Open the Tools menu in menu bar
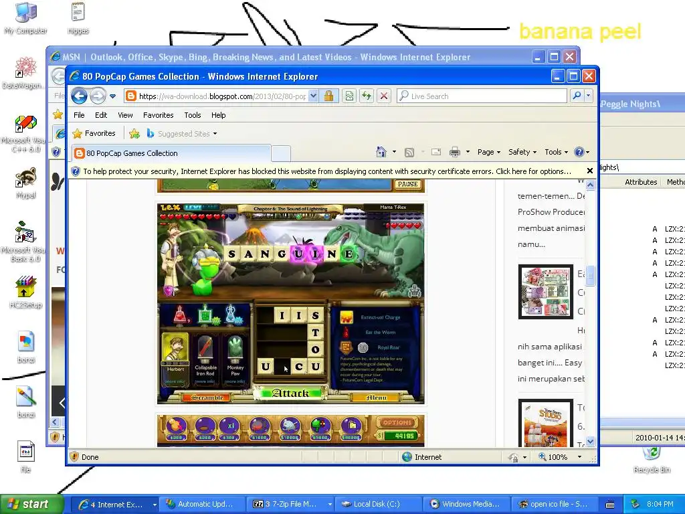This screenshot has height=514, width=685. (x=192, y=115)
